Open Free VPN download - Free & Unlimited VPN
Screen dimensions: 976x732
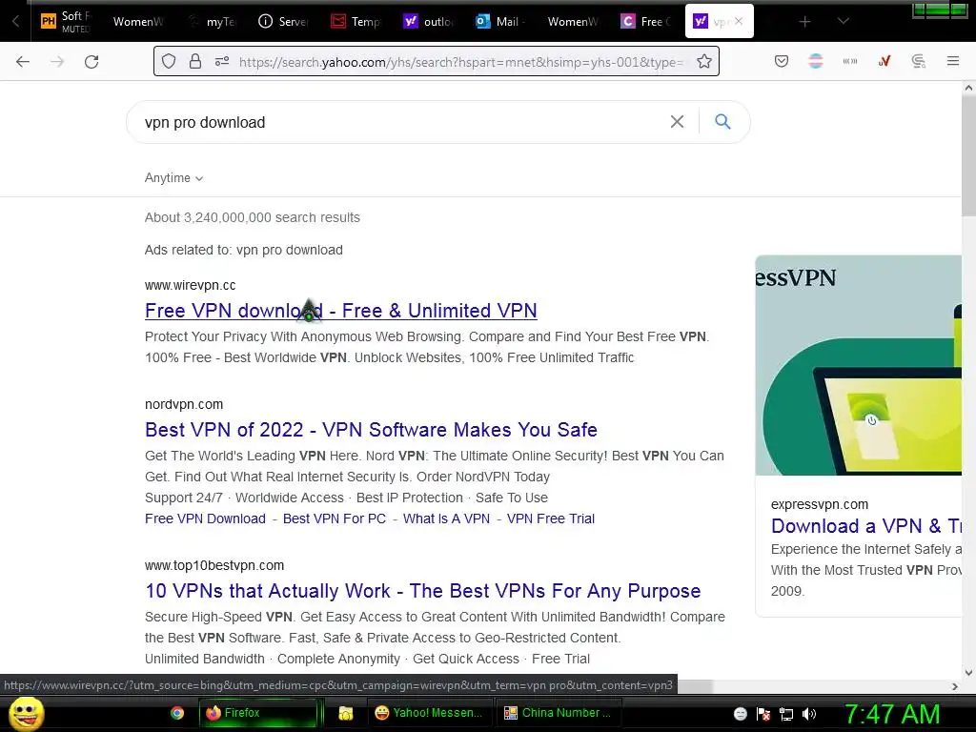pos(340,311)
